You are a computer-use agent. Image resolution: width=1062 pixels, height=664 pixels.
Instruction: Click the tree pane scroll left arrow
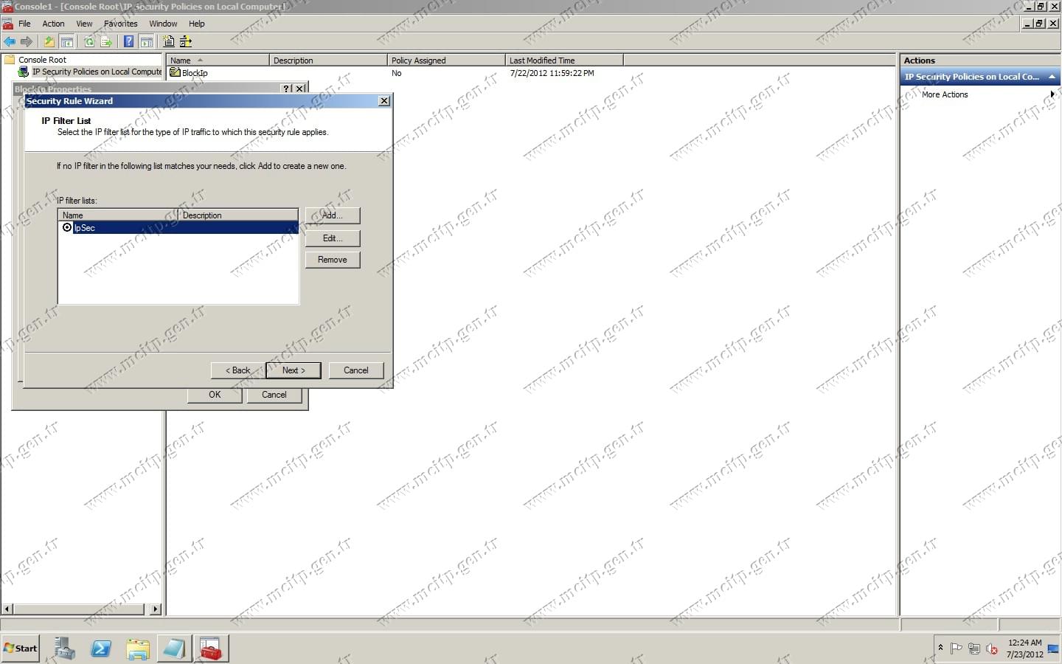pyautogui.click(x=7, y=609)
